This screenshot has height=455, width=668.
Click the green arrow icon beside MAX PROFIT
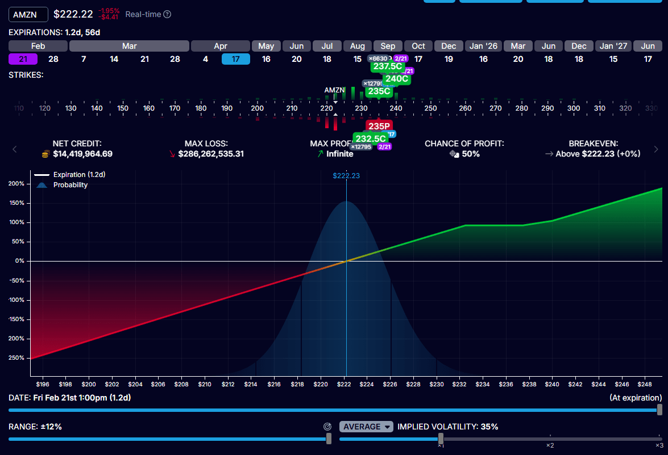click(x=320, y=154)
